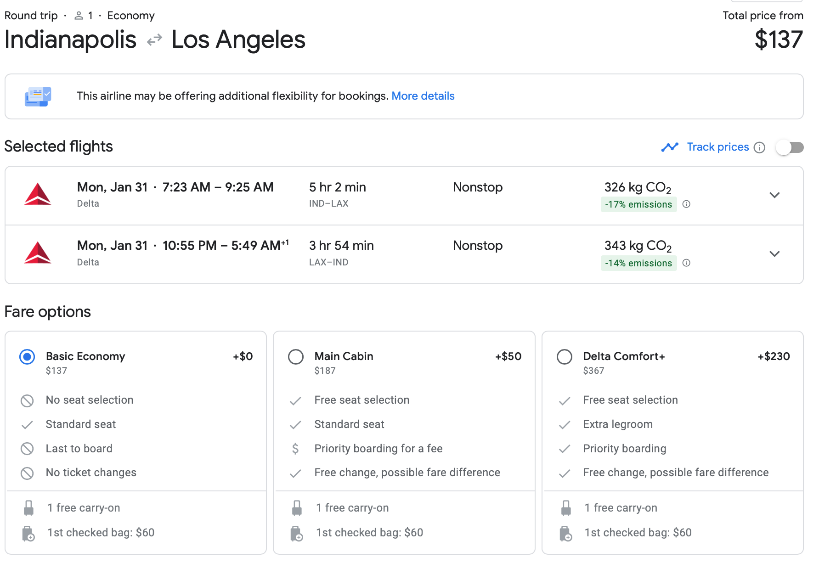Screen dimensions: 836x563
Task: Click the Basic Economy $137 price
Action: pos(56,371)
